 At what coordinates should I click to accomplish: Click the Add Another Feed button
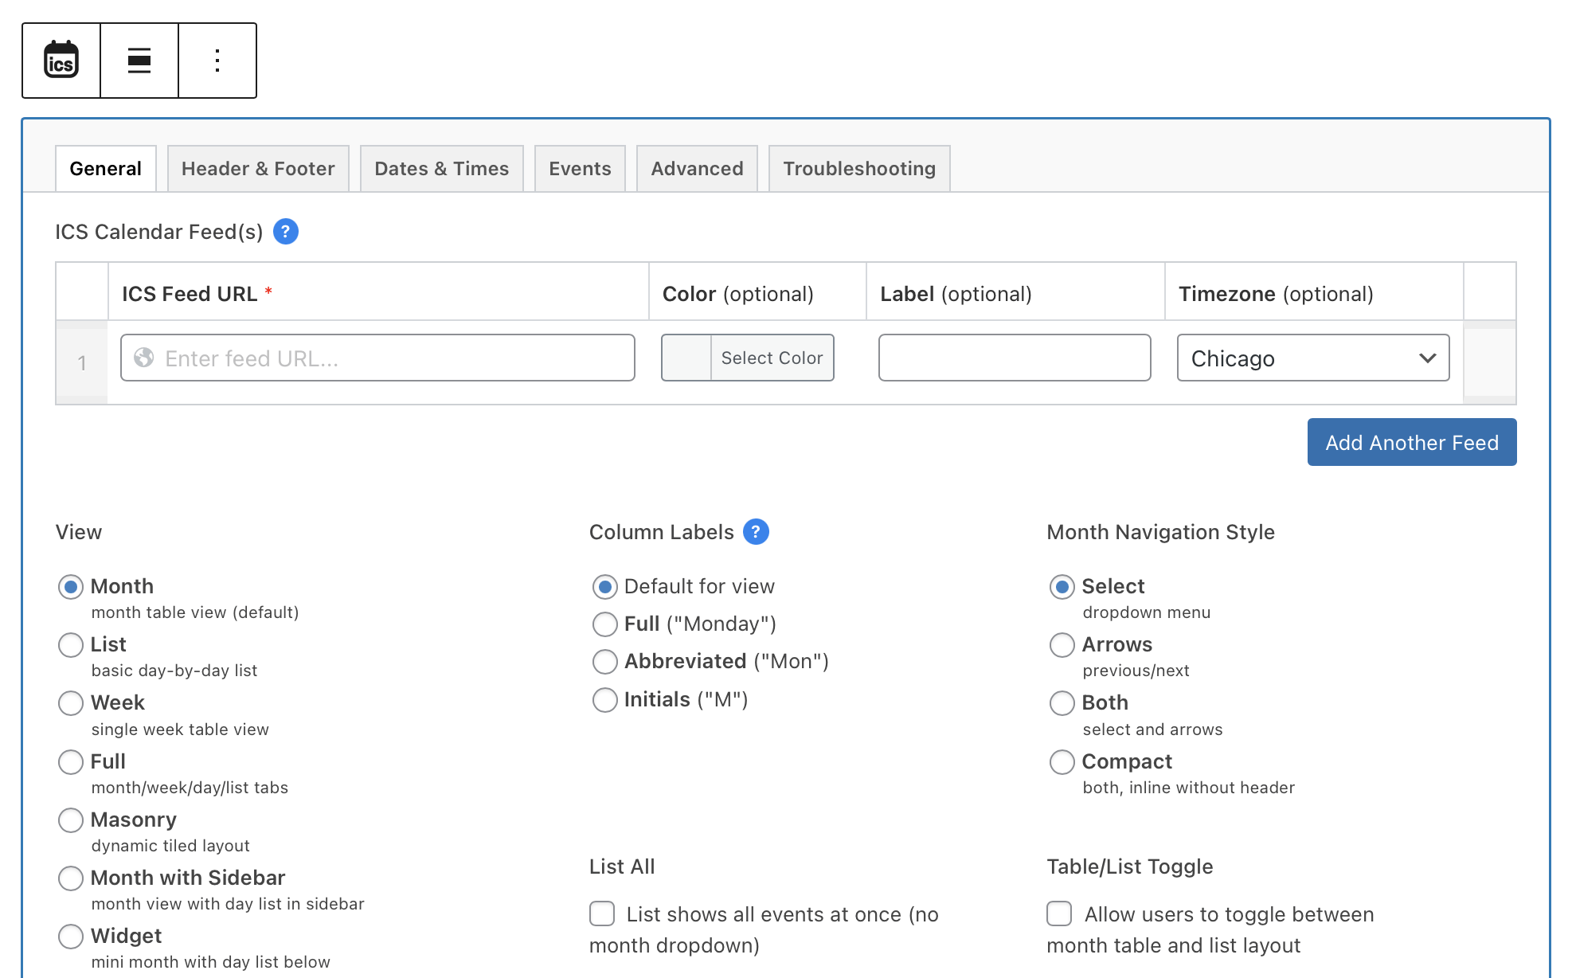tap(1414, 442)
